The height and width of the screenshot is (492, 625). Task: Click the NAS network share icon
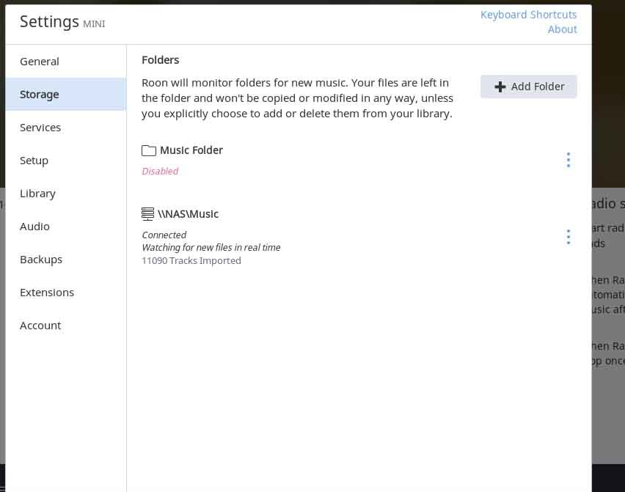point(147,214)
